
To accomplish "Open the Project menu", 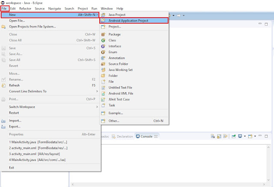I will 83,9.
